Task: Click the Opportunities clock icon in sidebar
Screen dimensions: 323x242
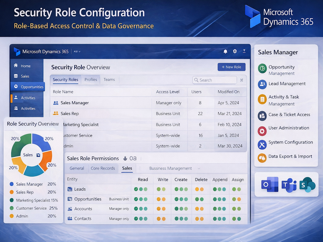Action: coord(16,86)
